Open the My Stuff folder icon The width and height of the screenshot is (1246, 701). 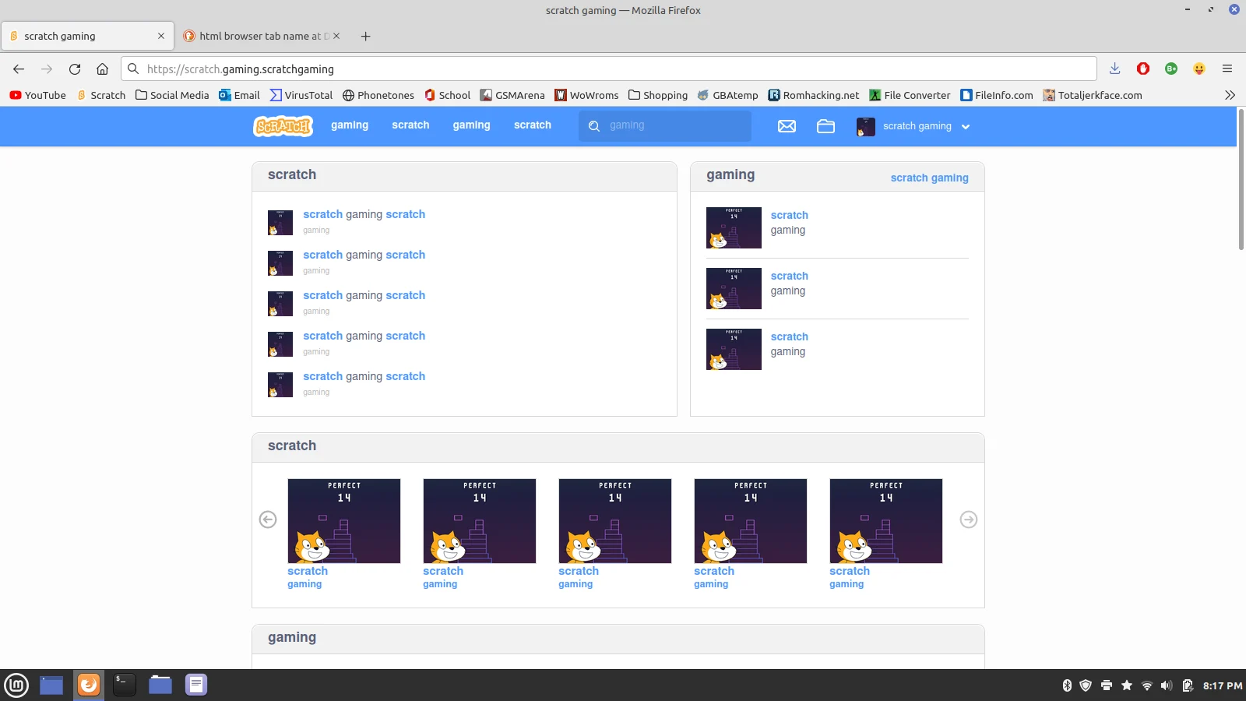[x=825, y=126]
